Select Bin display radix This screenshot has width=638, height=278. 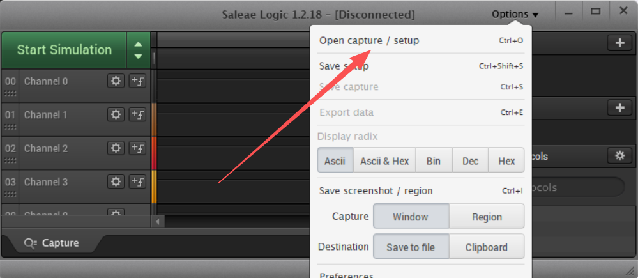point(434,161)
